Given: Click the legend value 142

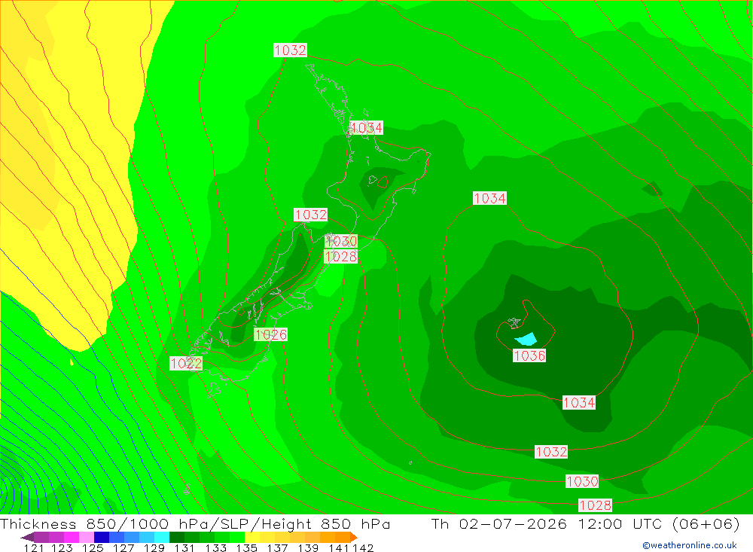Looking at the screenshot, I should (363, 547).
